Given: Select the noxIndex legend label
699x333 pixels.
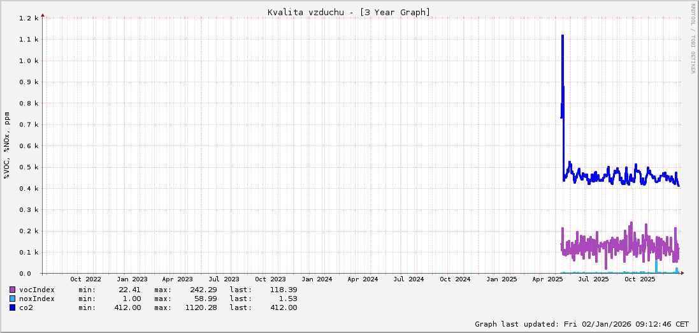Looking at the screenshot, I should pyautogui.click(x=37, y=299).
